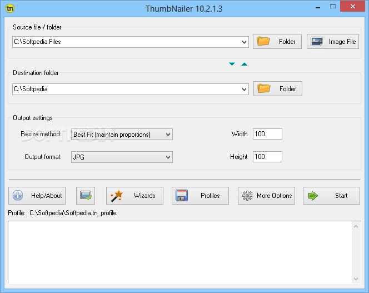Open Help/About
Viewport: 369px width, 293px height.
point(37,196)
